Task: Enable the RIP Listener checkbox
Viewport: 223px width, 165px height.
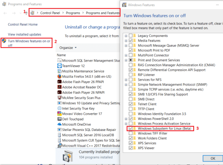Action: 131,74
